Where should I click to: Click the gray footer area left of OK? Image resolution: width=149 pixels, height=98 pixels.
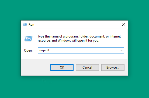pyautogui.click(x=36, y=67)
